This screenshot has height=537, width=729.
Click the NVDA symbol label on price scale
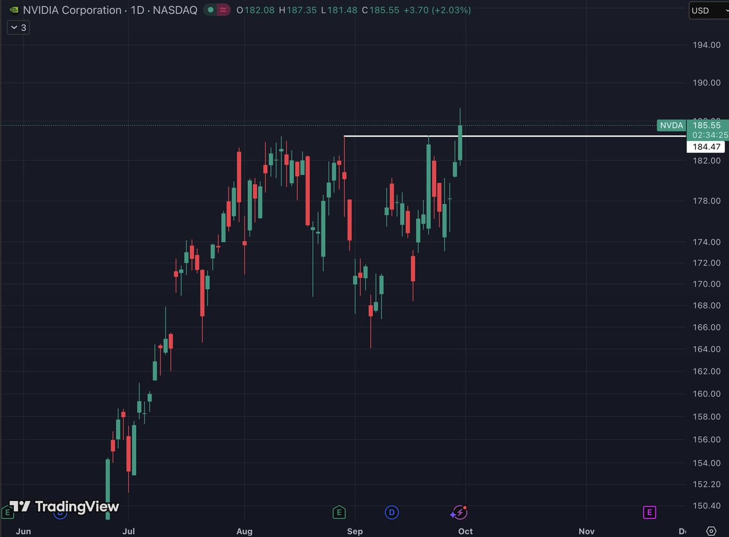point(672,126)
